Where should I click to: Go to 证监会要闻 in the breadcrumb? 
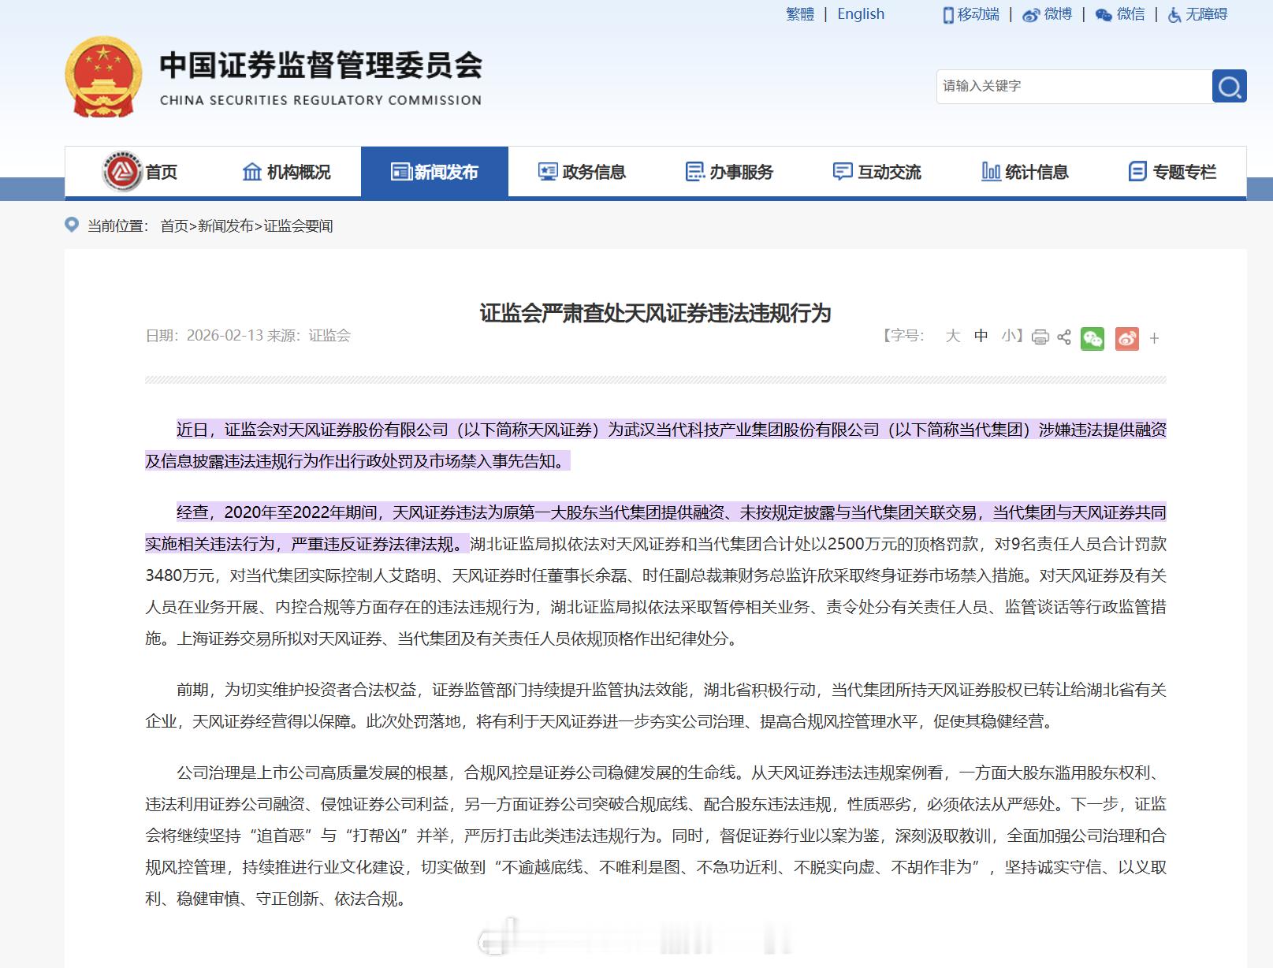pos(298,226)
